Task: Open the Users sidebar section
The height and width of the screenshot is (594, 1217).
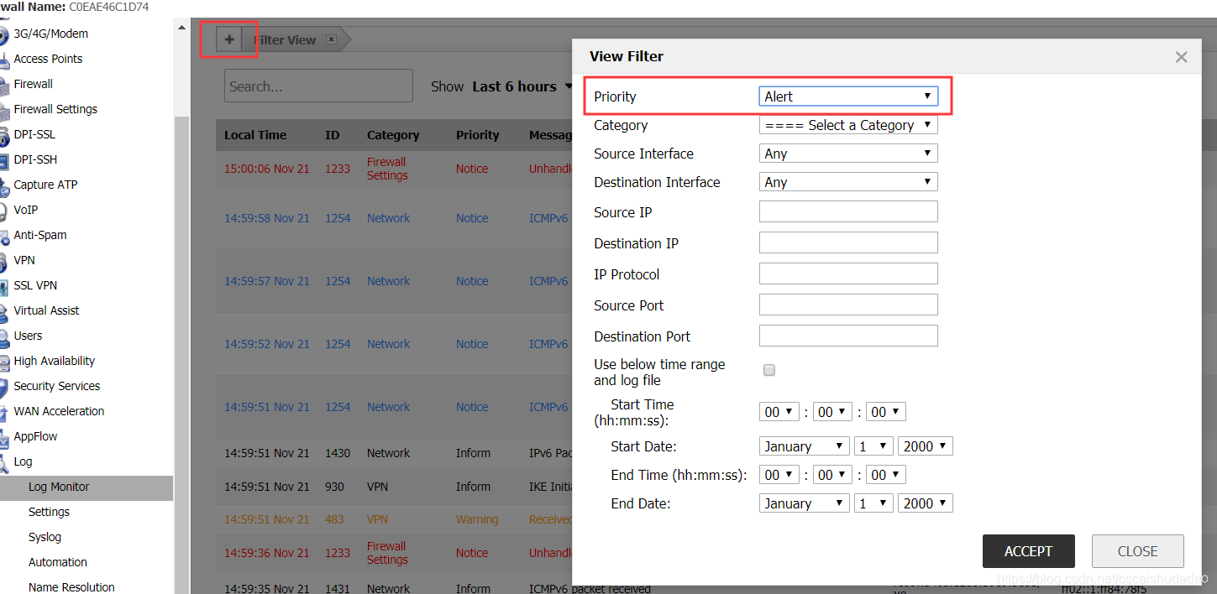Action: (x=28, y=336)
